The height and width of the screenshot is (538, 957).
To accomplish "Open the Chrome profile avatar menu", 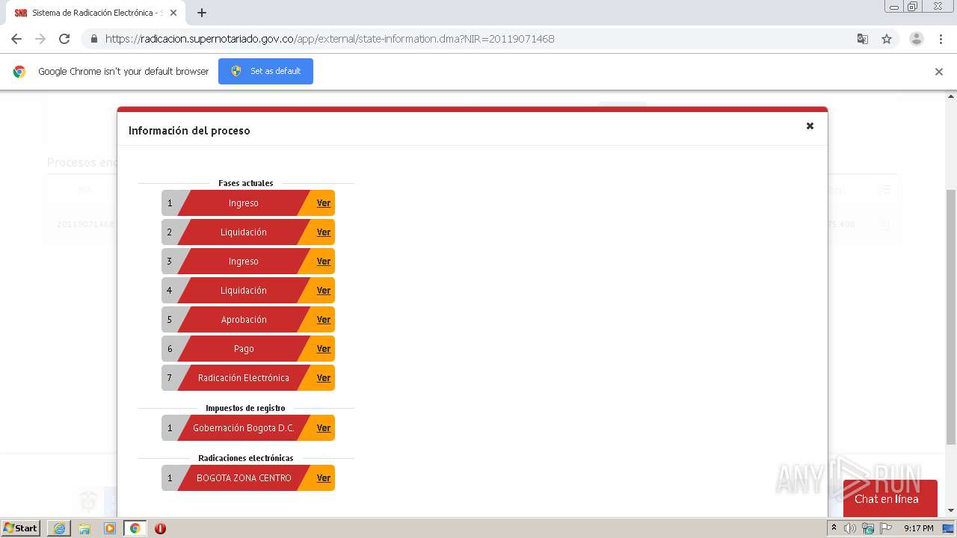I will (917, 39).
